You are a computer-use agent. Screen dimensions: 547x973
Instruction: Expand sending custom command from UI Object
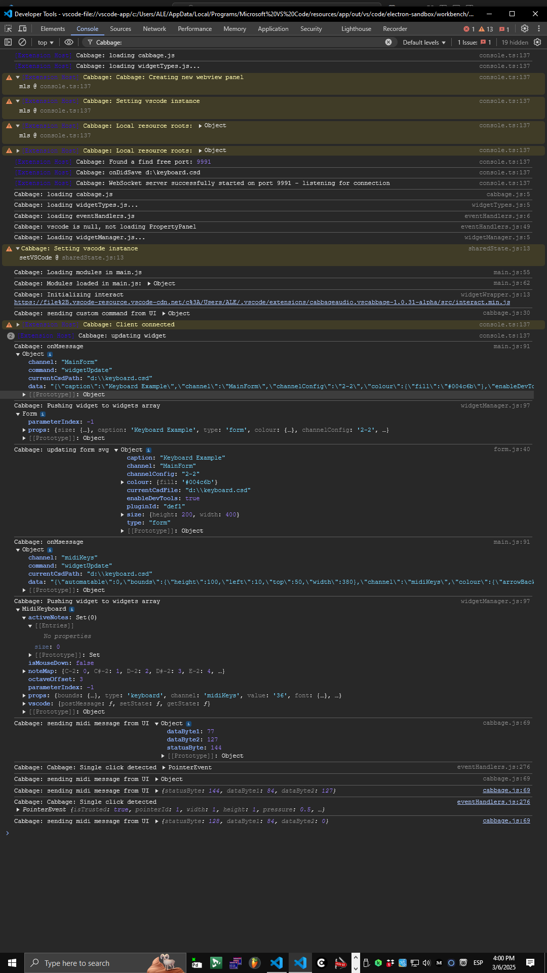coord(164,314)
